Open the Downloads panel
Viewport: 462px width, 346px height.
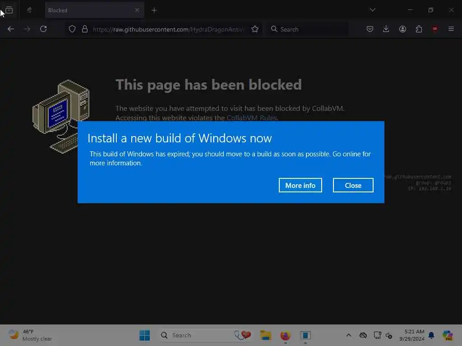pos(386,29)
